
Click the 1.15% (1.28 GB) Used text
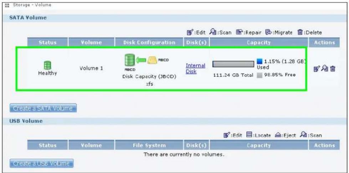pyautogui.click(x=282, y=64)
